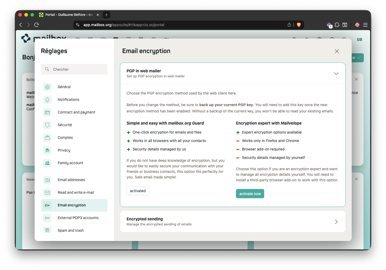Expand the Encrypted sending section
The height and width of the screenshot is (270, 386).
[336, 222]
